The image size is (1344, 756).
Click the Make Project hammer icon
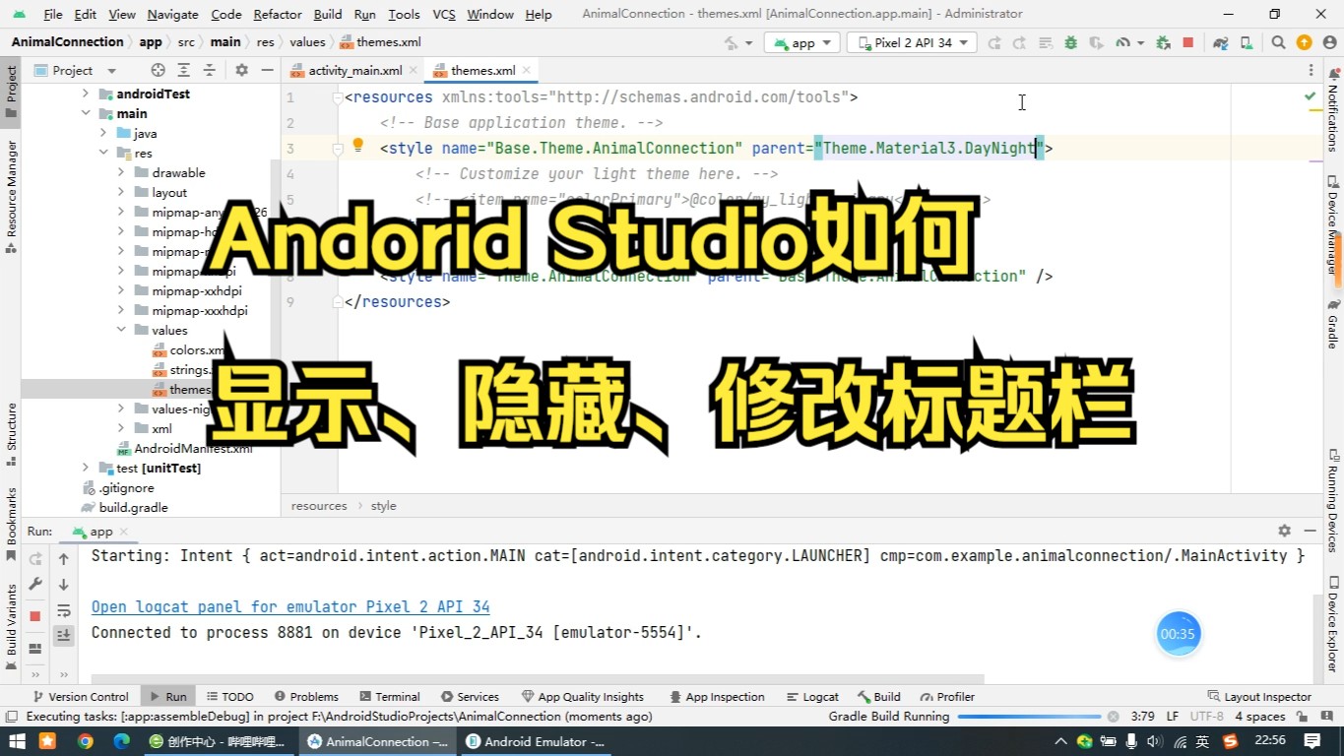[732, 42]
